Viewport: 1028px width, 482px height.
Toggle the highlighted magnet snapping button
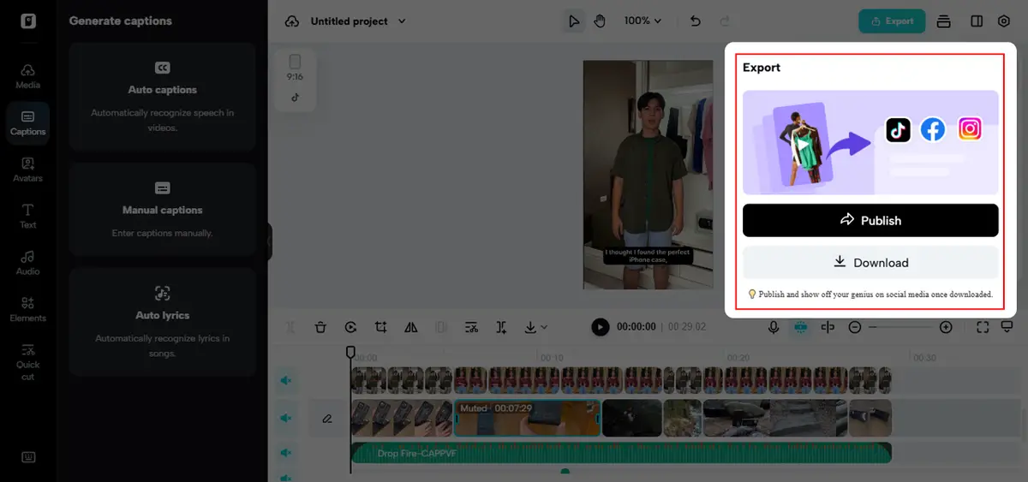click(799, 327)
